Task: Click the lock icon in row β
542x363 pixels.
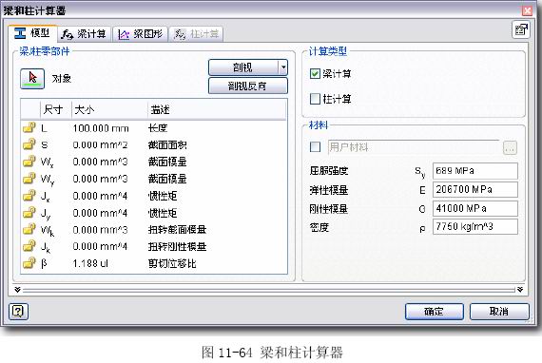Action: coord(29,263)
